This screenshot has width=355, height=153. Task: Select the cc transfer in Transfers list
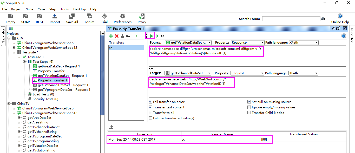[x=126, y=48]
